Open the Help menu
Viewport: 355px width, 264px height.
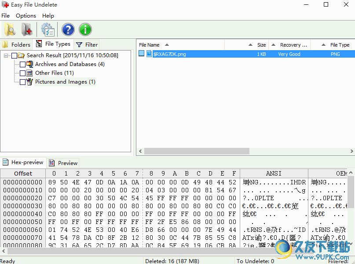pyautogui.click(x=48, y=16)
